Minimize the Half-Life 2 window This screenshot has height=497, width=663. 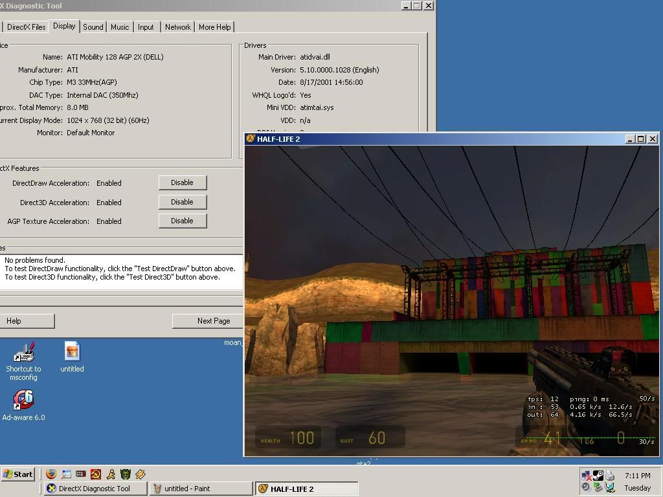tap(630, 139)
